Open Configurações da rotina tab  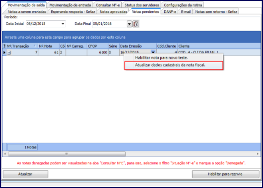pyautogui.click(x=183, y=5)
